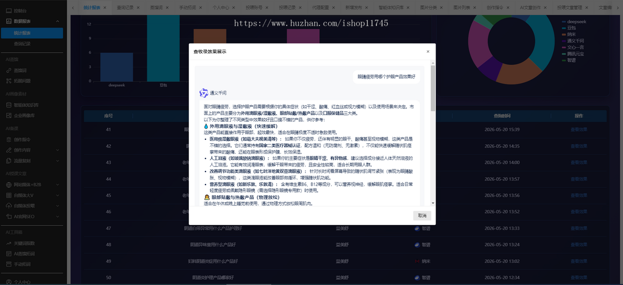This screenshot has width=623, height=285.
Task: Close the 代理配置 tab with its X
Action: tap(332, 8)
